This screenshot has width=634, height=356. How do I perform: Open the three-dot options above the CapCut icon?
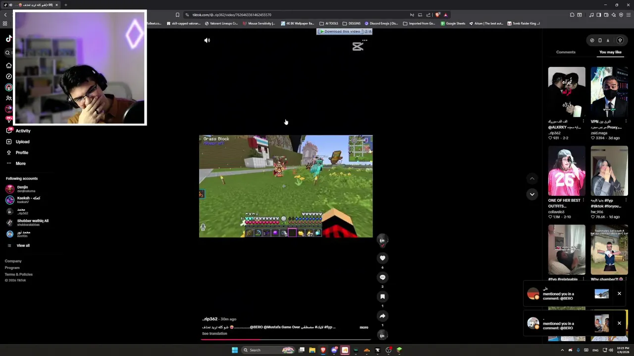click(365, 40)
